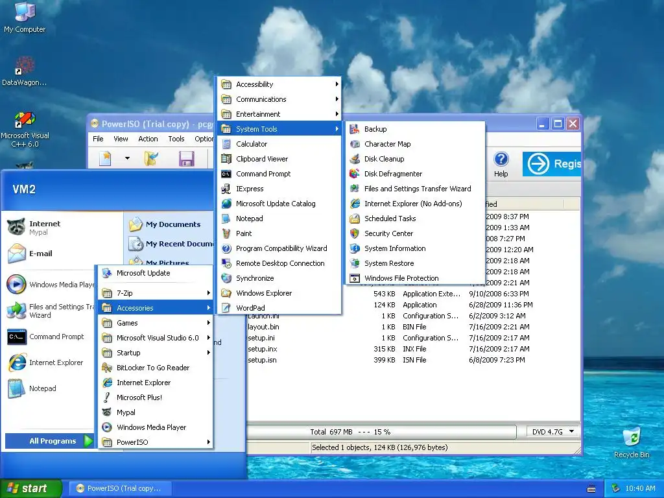
Task: Launch Character Map utility
Action: point(415,144)
